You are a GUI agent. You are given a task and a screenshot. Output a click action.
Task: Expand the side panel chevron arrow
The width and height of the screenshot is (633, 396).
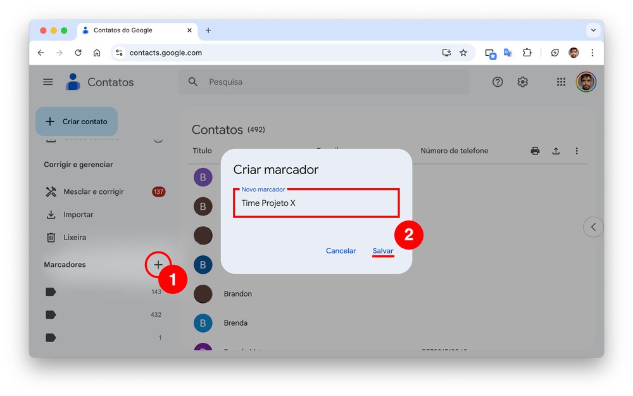point(593,227)
